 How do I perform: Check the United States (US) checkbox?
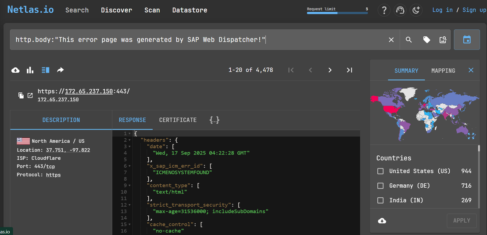[x=380, y=171]
